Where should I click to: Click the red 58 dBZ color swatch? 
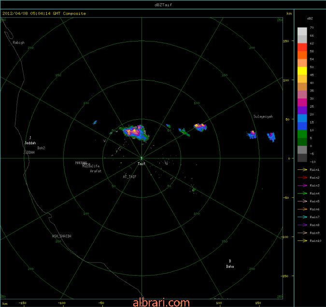tap(302, 47)
